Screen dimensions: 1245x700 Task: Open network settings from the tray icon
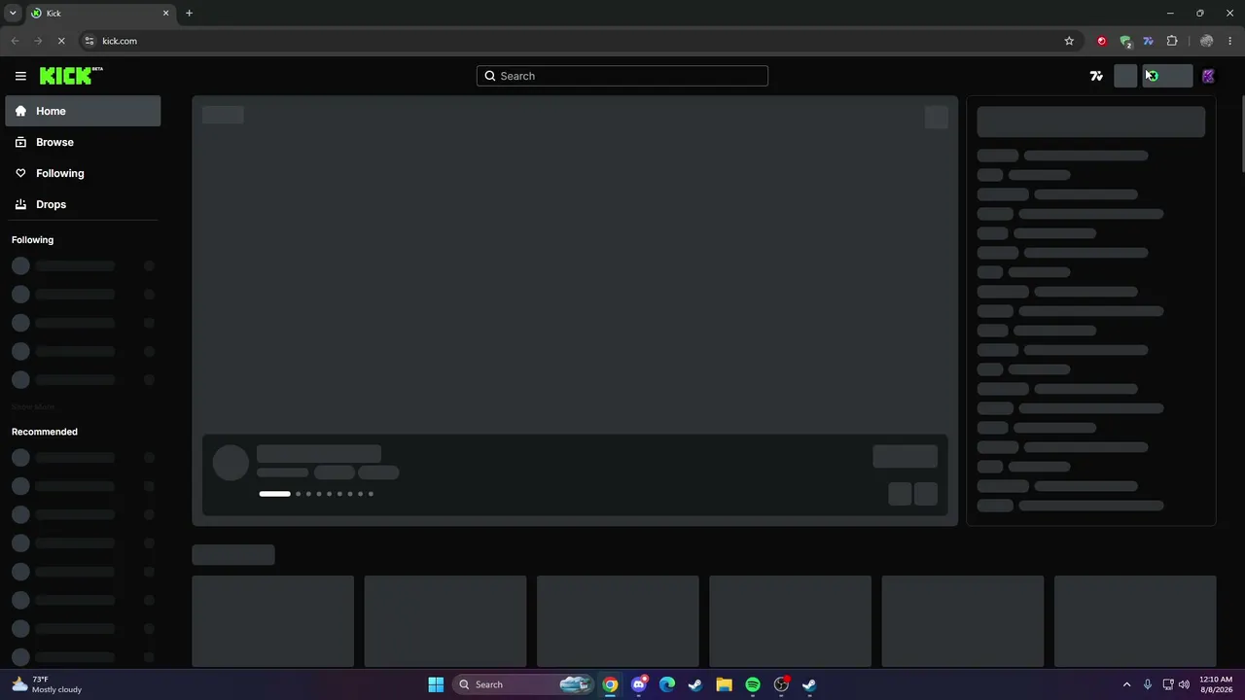coord(1168,684)
